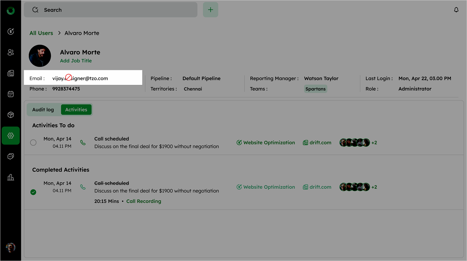
Task: Expand the +2 attendees in to-do activity
Action: pyautogui.click(x=374, y=143)
